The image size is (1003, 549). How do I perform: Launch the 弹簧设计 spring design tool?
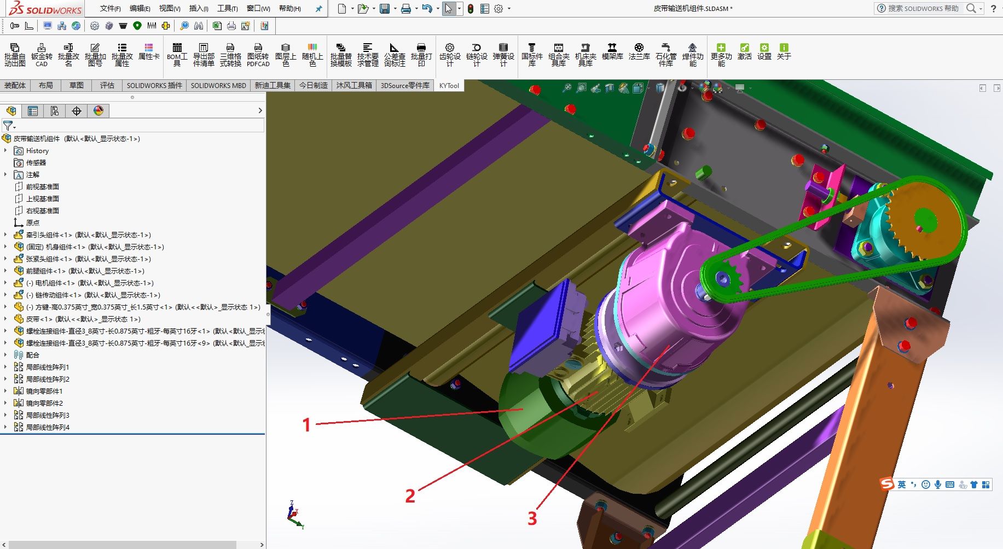tap(503, 55)
